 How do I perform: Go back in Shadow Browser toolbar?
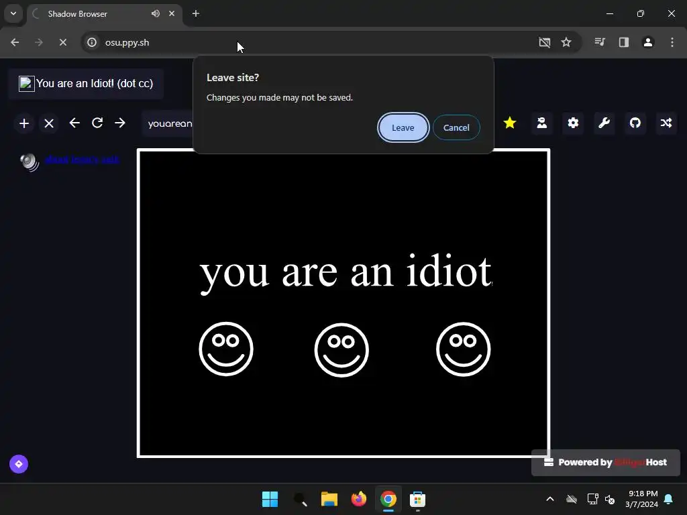(74, 123)
